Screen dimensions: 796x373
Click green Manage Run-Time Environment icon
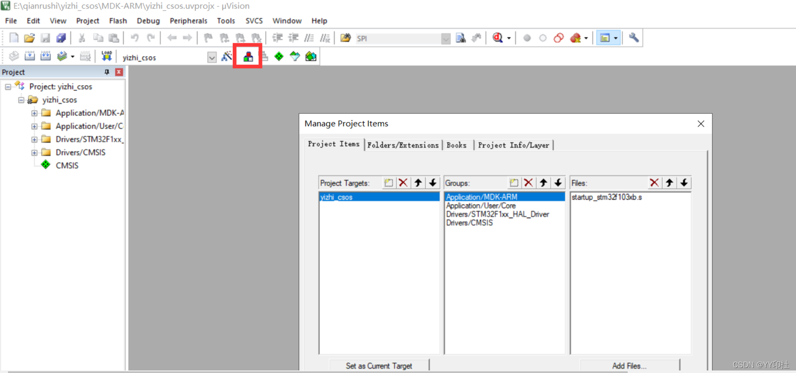point(279,56)
